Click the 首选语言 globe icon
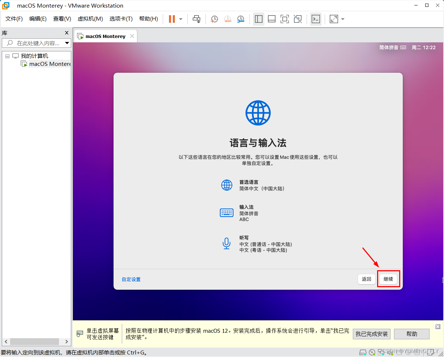This screenshot has height=357, width=444. 227,185
